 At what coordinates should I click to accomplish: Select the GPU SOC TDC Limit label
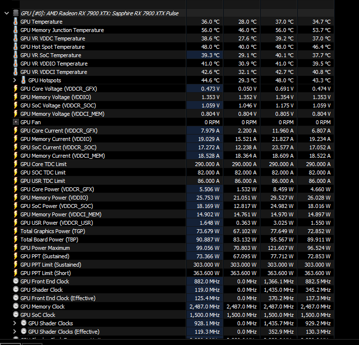tap(43, 172)
